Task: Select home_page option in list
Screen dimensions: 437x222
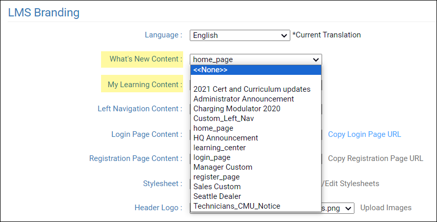Action: 213,128
